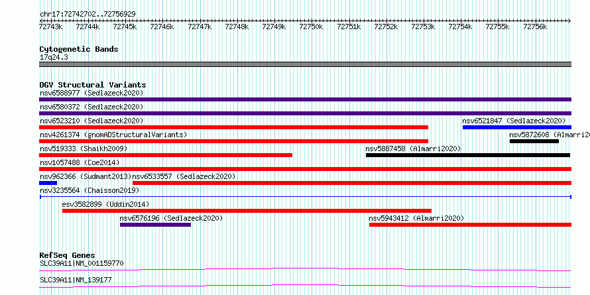Click the 72743k ruler tick label
The height and width of the screenshot is (295, 590).
click(51, 27)
